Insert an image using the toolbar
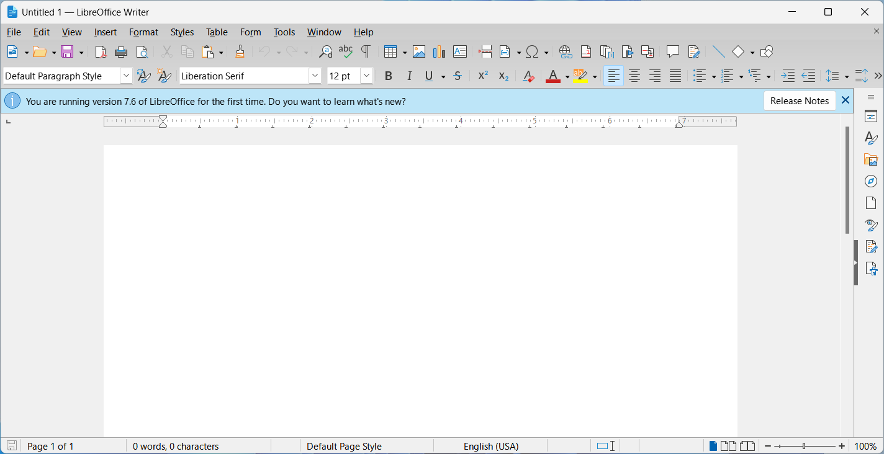 (419, 52)
